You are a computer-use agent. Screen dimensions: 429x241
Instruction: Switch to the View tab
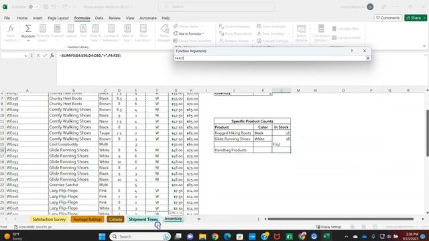point(130,18)
